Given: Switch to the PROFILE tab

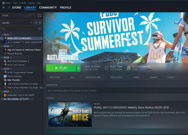Looking at the screenshot, I should [x=66, y=8].
